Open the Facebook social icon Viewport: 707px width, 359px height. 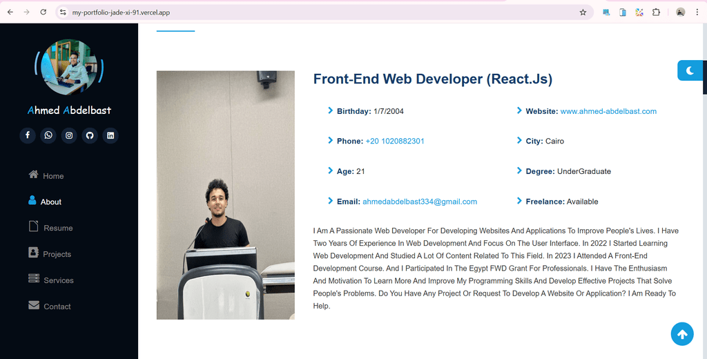[x=28, y=135]
